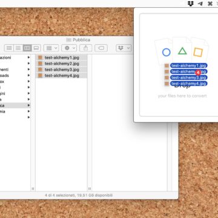
Task: Switch Finder to gallery view
Action: pyautogui.click(x=36, y=48)
